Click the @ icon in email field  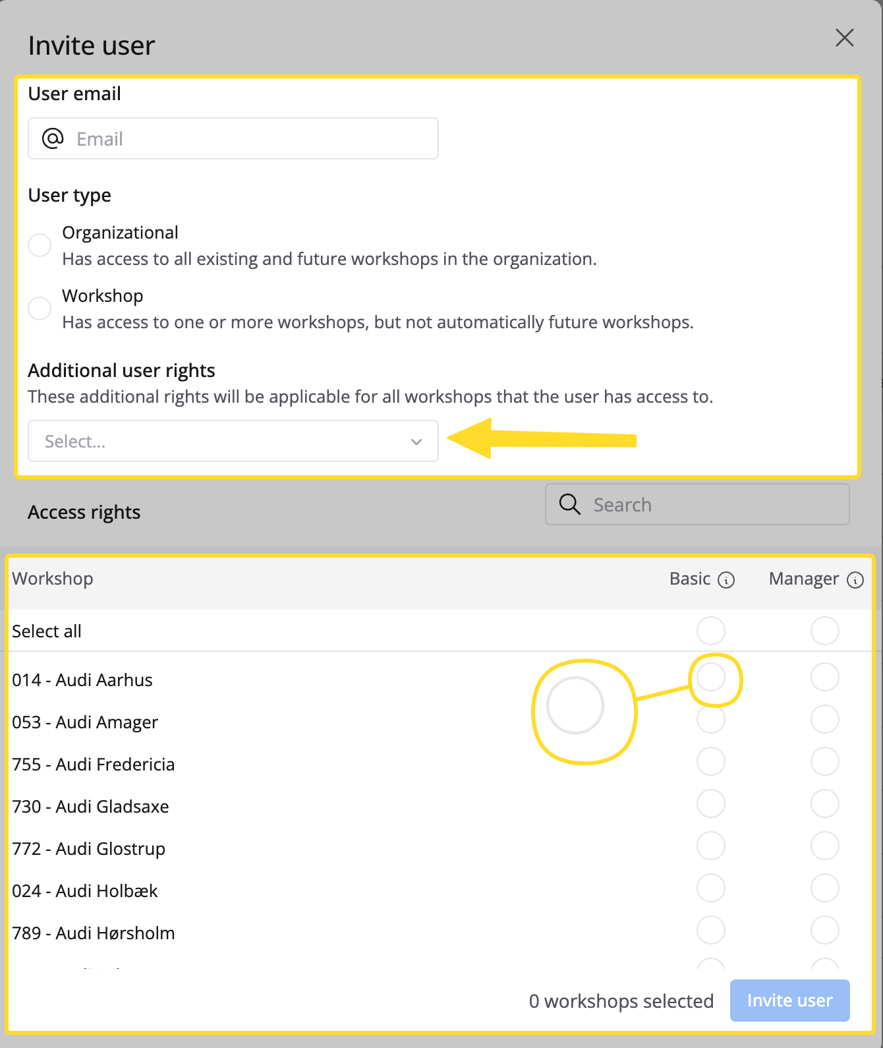[53, 138]
